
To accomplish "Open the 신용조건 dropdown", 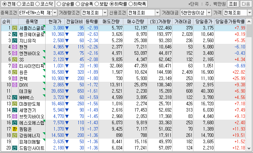I will (157, 13).
